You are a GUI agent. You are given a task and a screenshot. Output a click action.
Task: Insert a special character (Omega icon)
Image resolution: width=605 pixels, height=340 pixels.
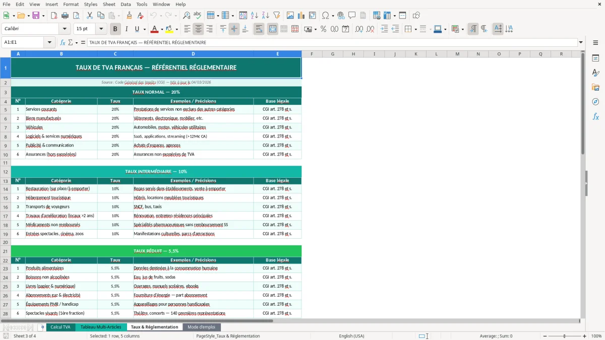[325, 16]
